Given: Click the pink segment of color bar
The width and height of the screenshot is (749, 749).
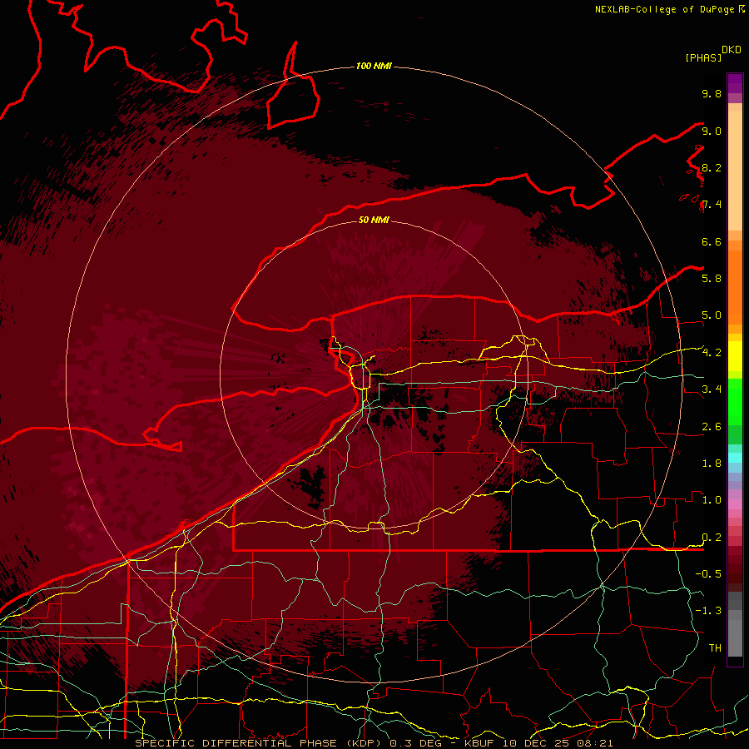Looking at the screenshot, I should (735, 504).
